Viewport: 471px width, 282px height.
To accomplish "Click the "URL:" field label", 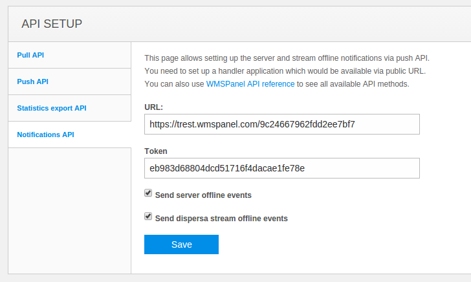I will point(153,107).
